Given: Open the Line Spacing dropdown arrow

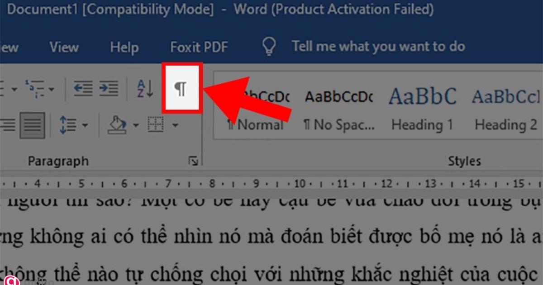Looking at the screenshot, I should click(85, 125).
